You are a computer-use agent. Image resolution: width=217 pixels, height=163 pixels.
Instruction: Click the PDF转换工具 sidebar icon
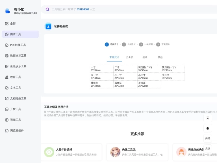click(x=7, y=45)
